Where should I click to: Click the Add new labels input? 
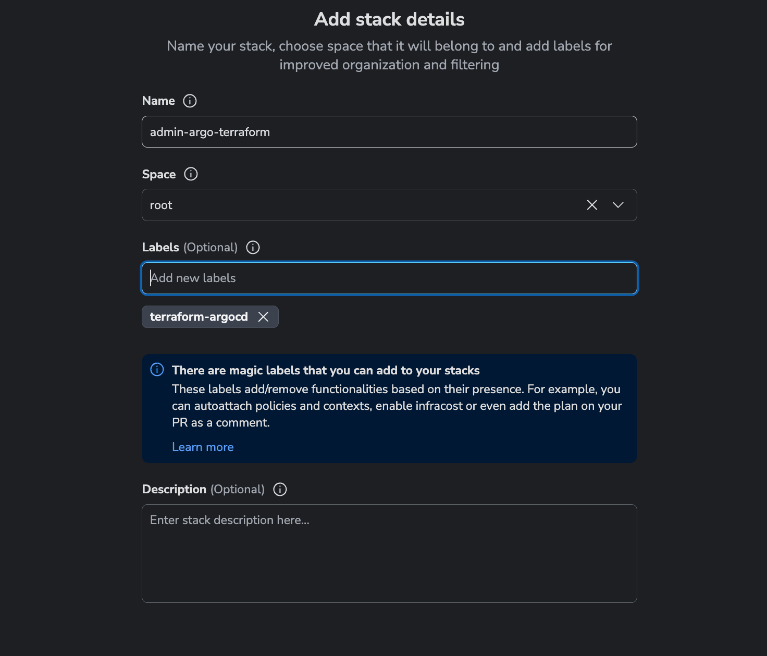(x=389, y=278)
